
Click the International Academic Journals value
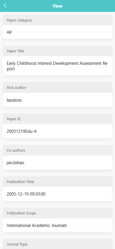coord(37,225)
